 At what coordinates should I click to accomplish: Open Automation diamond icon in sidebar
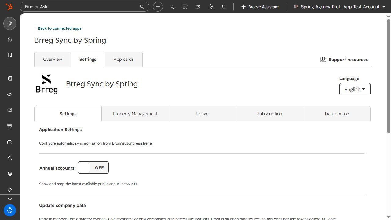[x=10, y=190]
